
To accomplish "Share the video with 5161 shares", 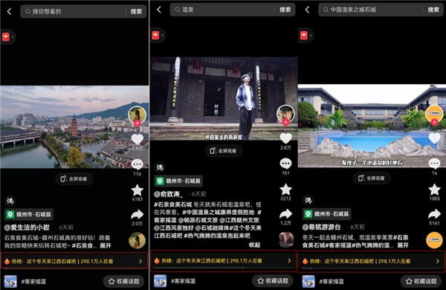I will click(x=434, y=213).
